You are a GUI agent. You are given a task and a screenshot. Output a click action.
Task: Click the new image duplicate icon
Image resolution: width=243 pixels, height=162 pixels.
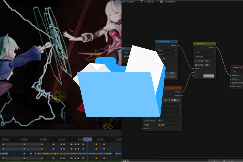[172, 100]
